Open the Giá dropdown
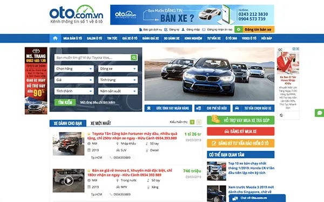 [74, 80]
